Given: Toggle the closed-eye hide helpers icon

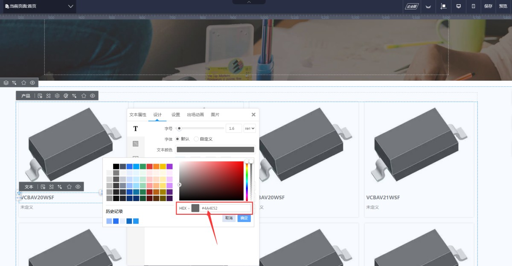Looking at the screenshot, I should tap(429, 6).
